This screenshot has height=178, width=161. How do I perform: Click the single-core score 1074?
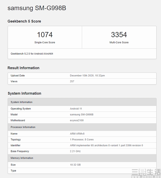45,35
